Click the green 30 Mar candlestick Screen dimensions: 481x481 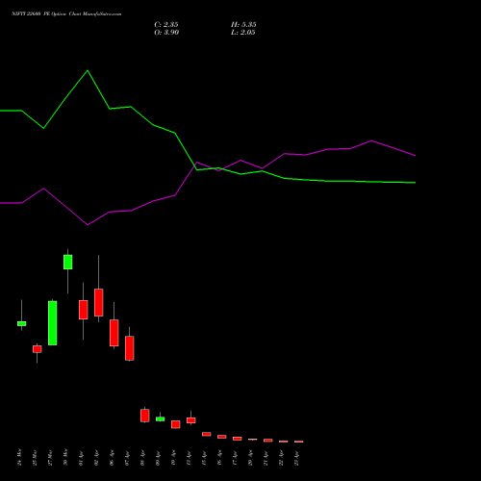[68, 262]
